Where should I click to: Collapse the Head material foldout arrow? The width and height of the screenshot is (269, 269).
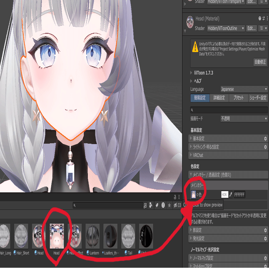coord(185,31)
